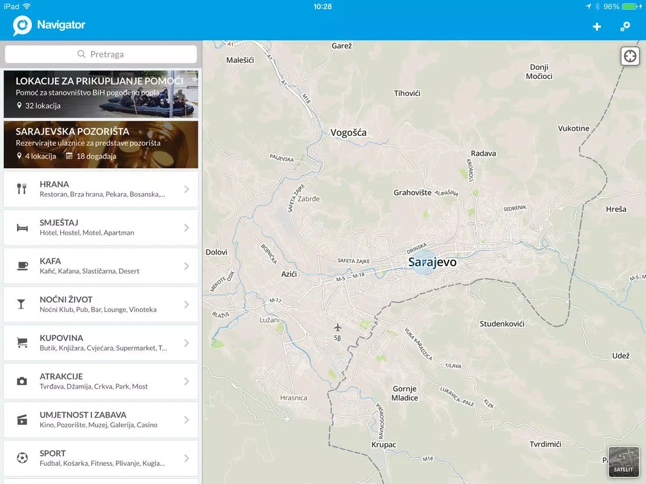Screen dimensions: 646x484
Task: Select the Smještaj bed icon
Action: point(22,228)
